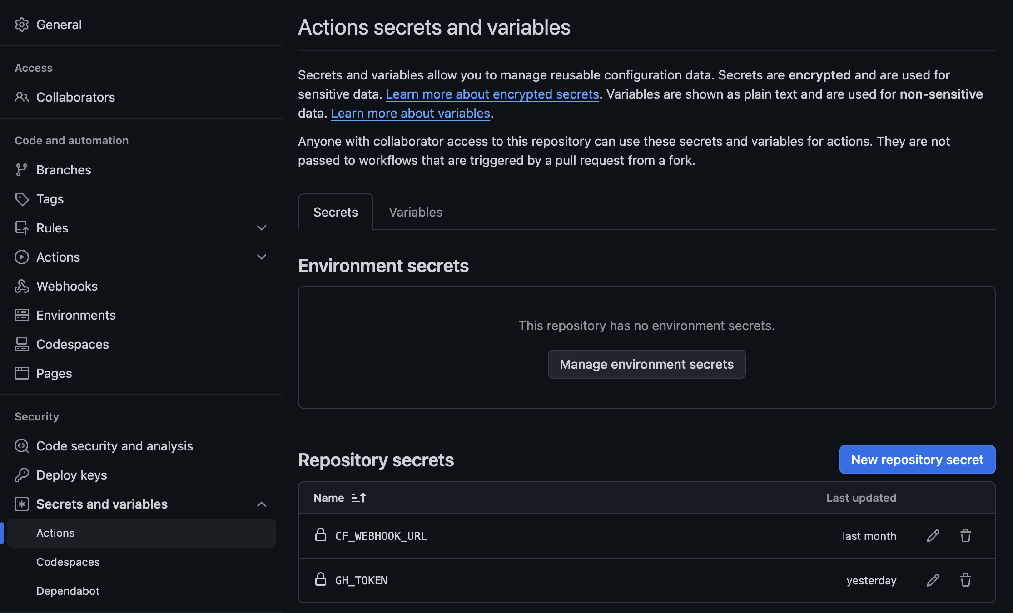Screen dimensions: 1013x613
Task: Click the gear icon next to General
Action: [21, 25]
